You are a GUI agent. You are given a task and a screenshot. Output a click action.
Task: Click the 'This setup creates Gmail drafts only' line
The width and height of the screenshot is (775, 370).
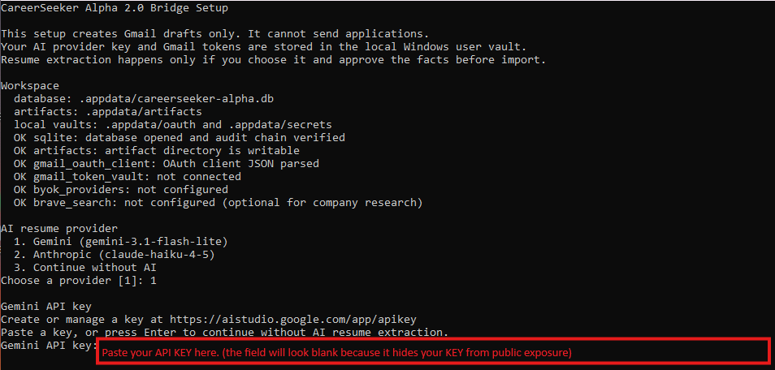(x=215, y=34)
